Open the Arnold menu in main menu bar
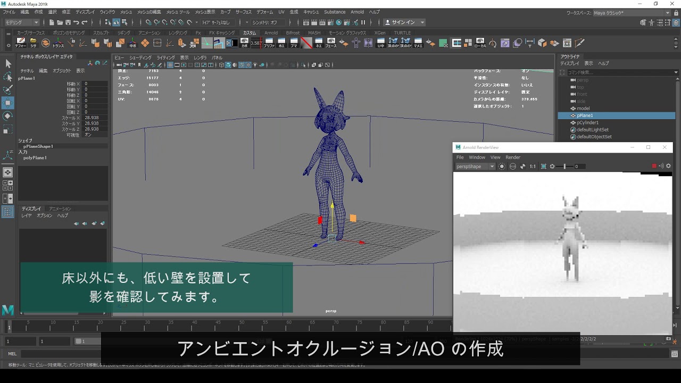The height and width of the screenshot is (383, 681). [x=358, y=12]
